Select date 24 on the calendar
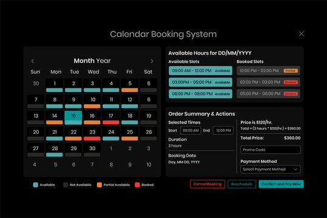Image resolution: width=327 pixels, height=218 pixels. pos(111,134)
